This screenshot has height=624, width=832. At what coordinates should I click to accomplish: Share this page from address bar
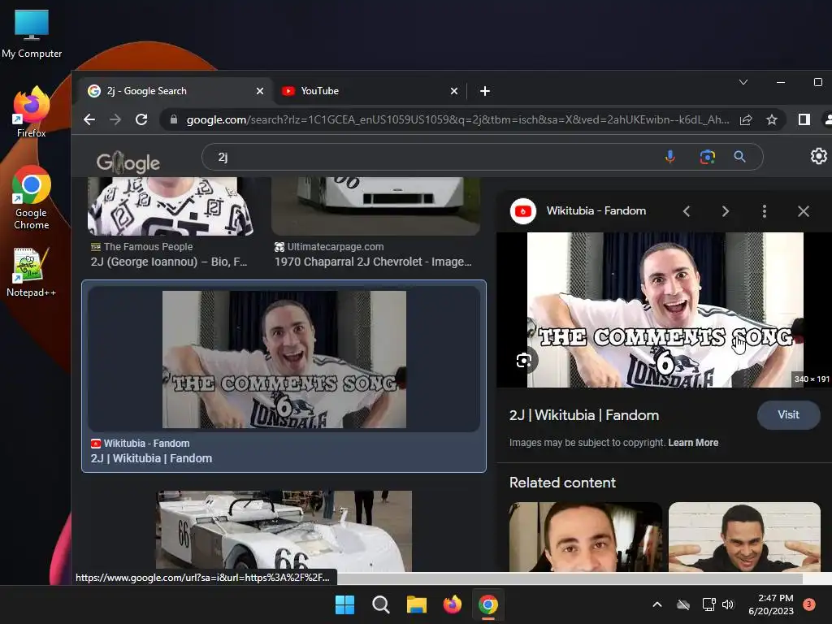pos(746,120)
